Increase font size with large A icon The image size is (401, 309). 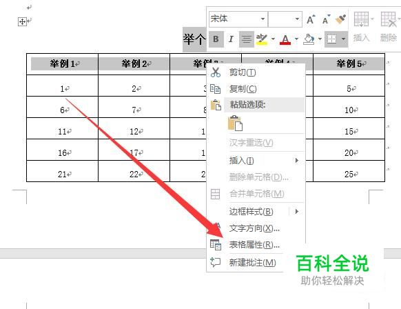[311, 19]
